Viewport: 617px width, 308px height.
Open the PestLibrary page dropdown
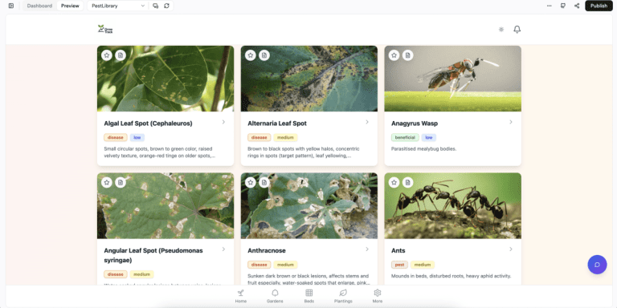pyautogui.click(x=118, y=6)
